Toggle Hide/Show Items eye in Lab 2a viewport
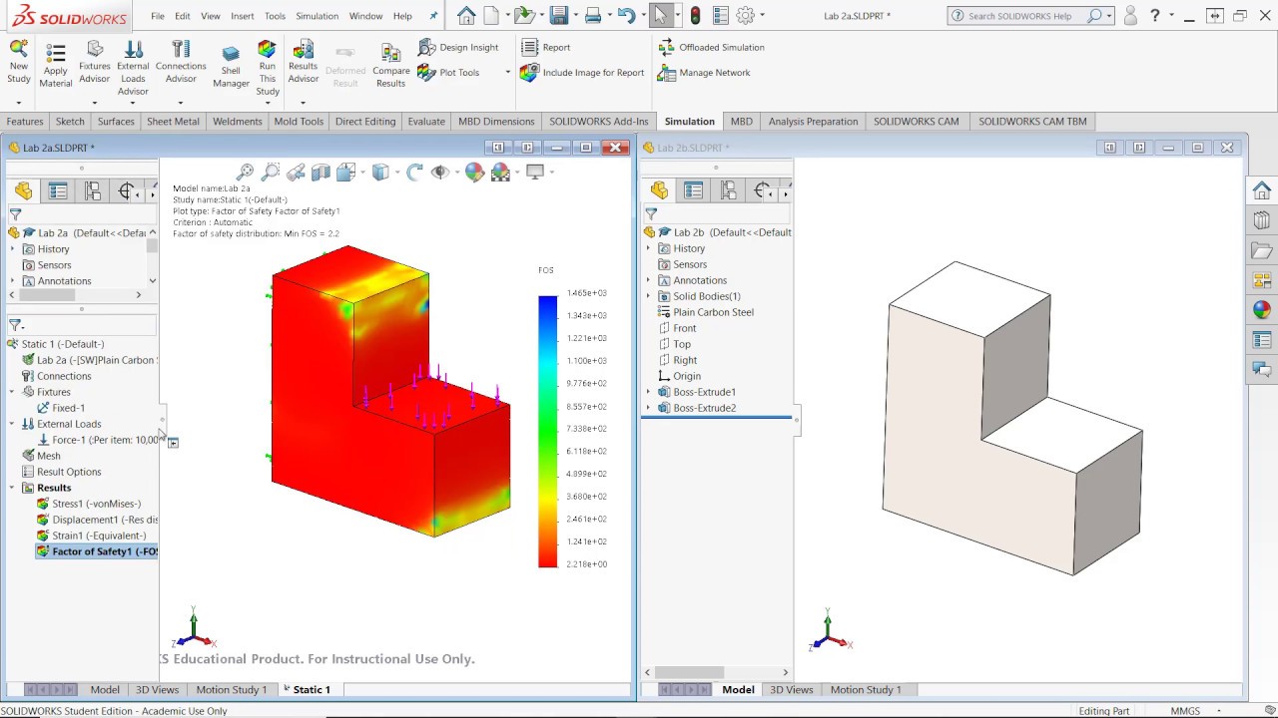This screenshot has height=718, width=1278. click(x=439, y=172)
